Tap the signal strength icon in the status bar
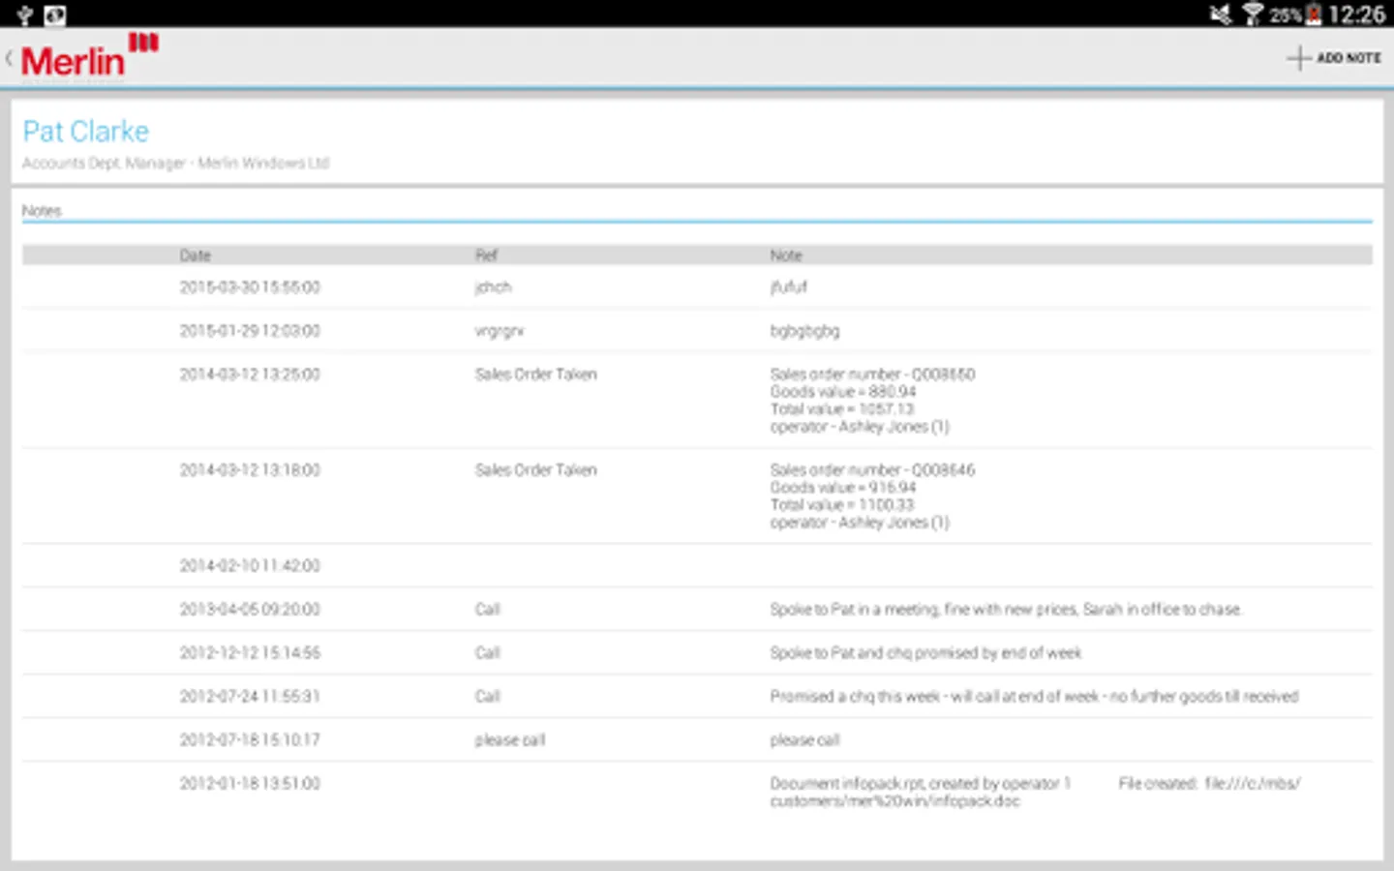 click(x=1253, y=15)
